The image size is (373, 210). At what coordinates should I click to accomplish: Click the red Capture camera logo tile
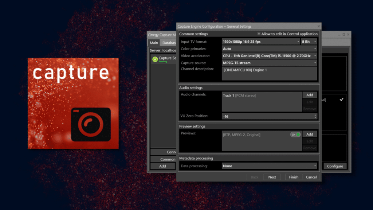tap(73, 103)
